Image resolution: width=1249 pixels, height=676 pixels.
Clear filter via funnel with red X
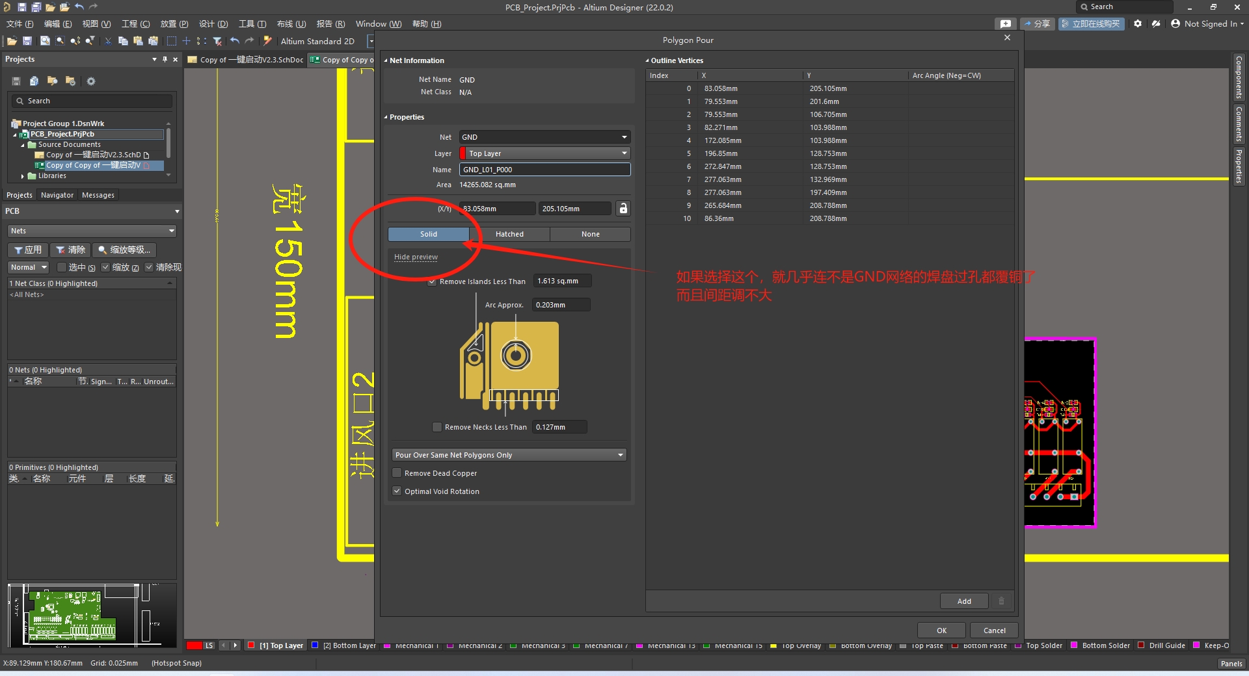point(217,41)
